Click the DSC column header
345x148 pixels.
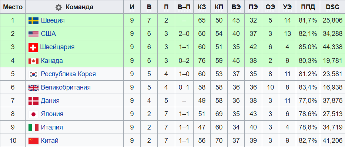332,7
